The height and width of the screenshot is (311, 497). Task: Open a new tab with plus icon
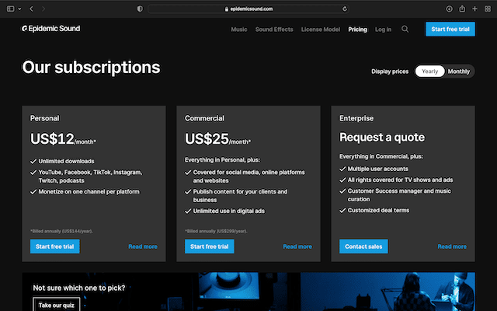(474, 9)
